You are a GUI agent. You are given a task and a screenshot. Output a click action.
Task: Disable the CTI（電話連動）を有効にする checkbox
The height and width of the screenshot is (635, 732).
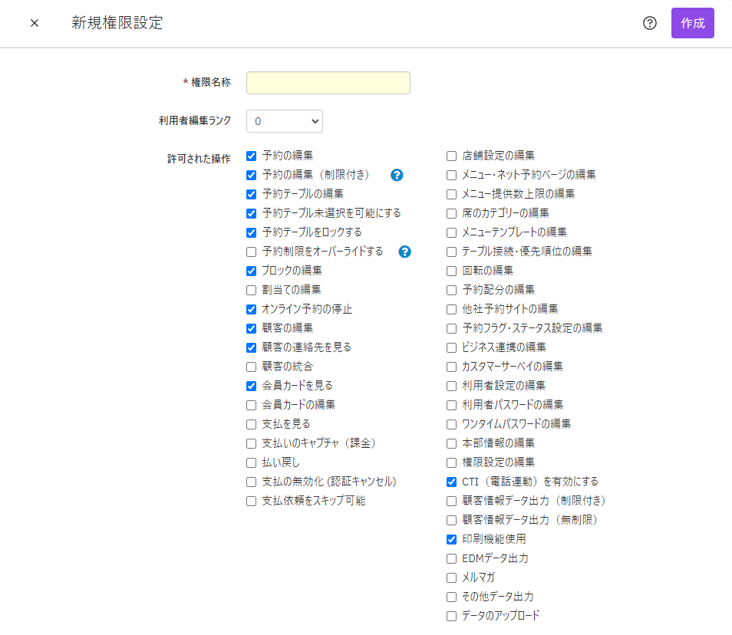click(x=451, y=482)
